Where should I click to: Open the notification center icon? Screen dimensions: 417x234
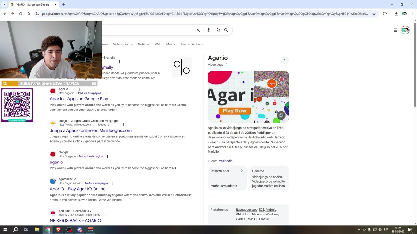point(410,230)
